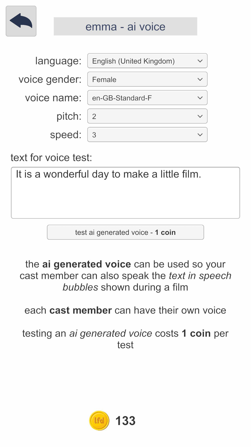Image resolution: width=251 pixels, height=447 pixels.
Task: Click the 133 coin balance number
Action: tap(125, 421)
